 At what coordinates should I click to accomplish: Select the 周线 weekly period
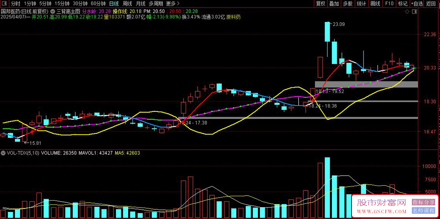128,4
